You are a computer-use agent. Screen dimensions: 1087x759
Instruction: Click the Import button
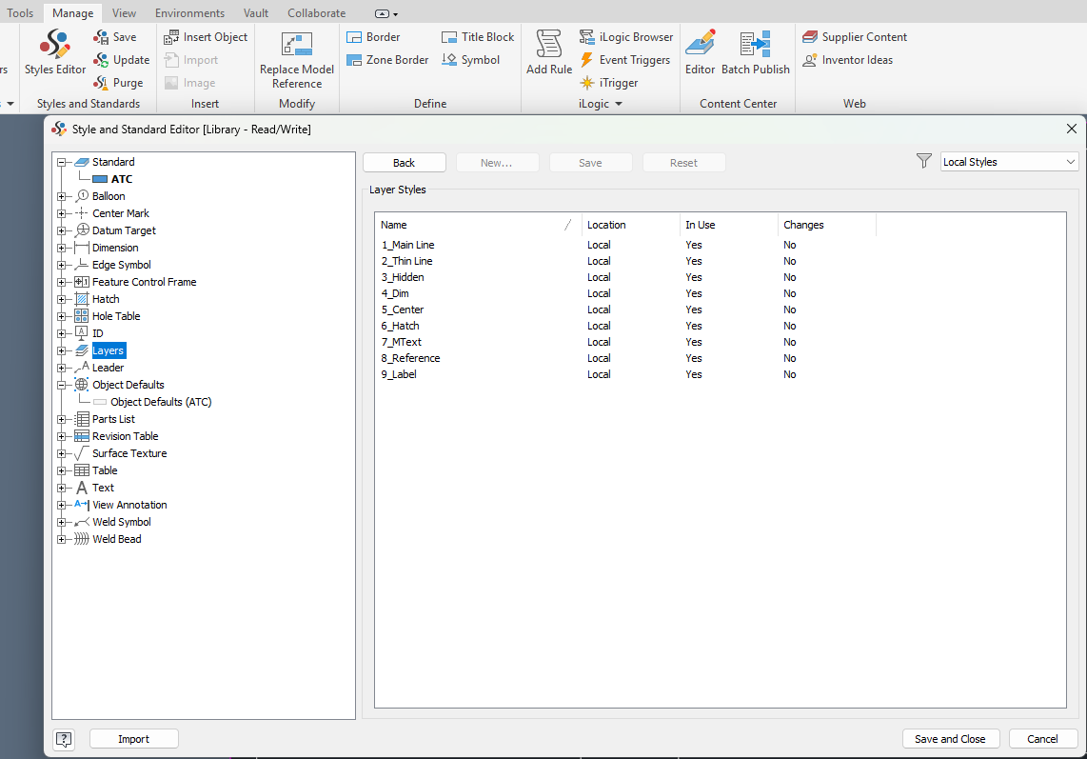[134, 739]
